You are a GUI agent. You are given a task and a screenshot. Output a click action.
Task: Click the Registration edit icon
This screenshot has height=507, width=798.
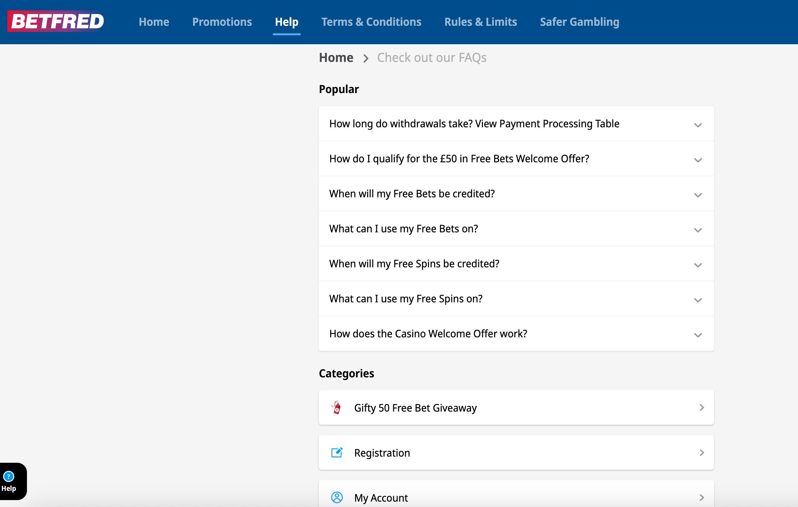click(x=337, y=452)
